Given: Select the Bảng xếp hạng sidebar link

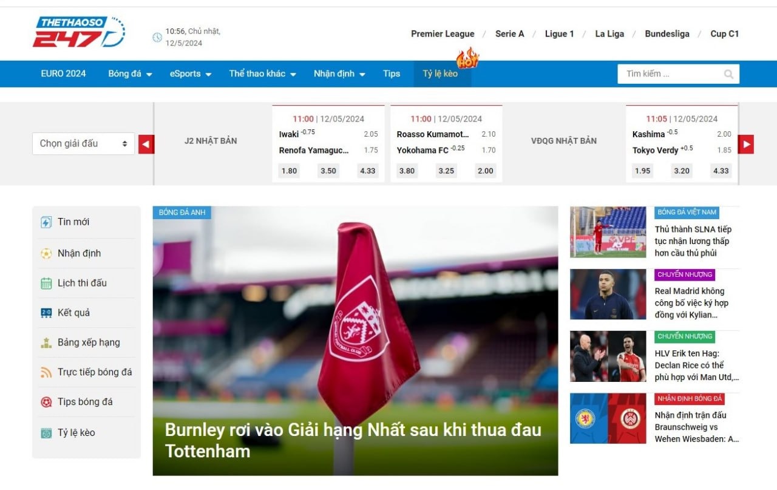Looking at the screenshot, I should click(x=89, y=342).
